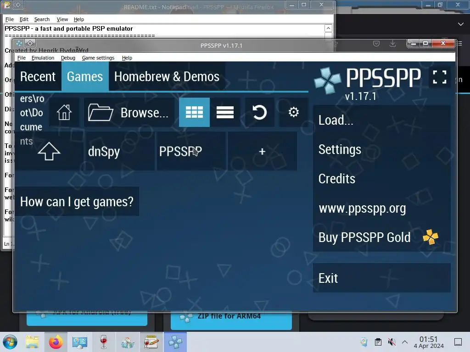Click PPSSPP Gold star icon
The height and width of the screenshot is (352, 470).
(x=431, y=237)
